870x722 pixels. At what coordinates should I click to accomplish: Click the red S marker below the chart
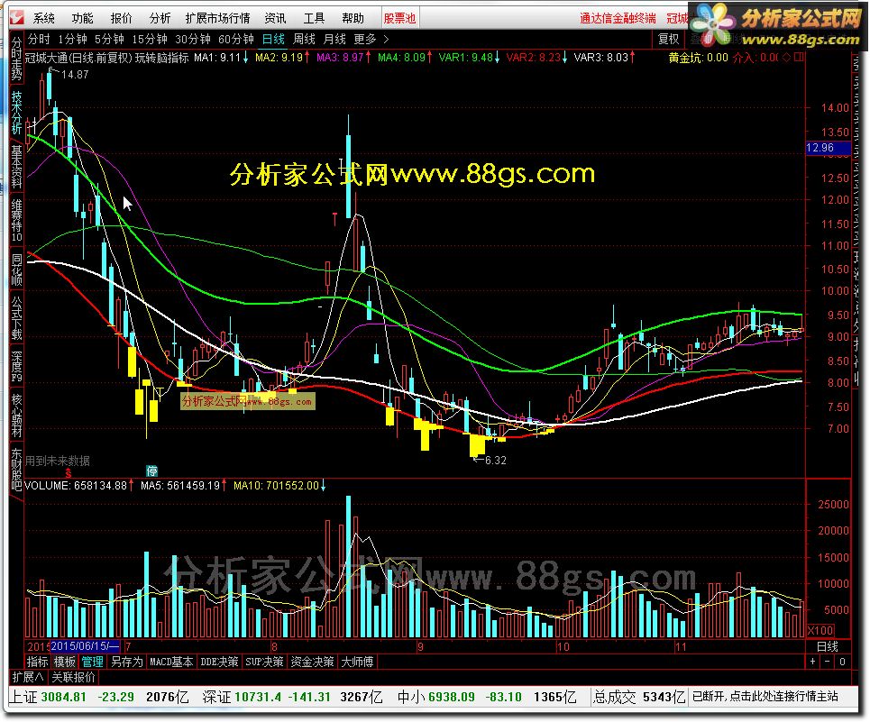click(x=69, y=473)
